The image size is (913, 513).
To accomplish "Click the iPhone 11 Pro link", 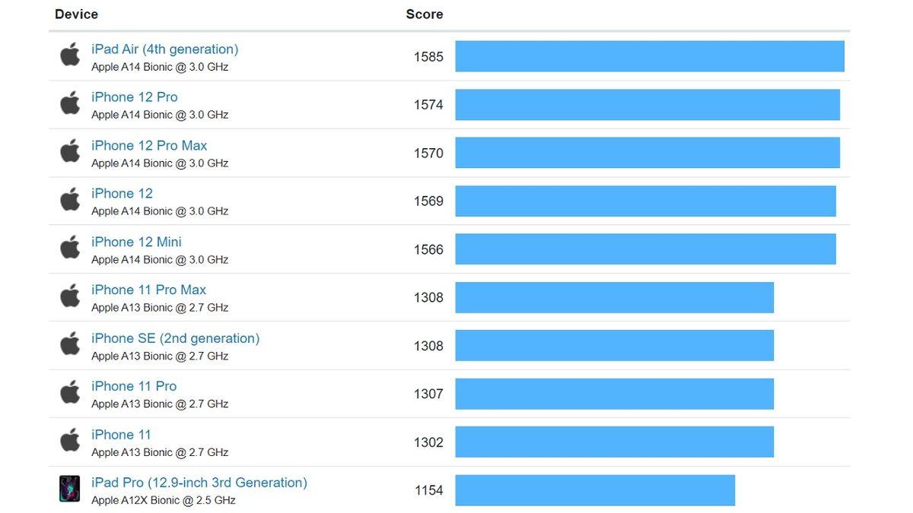I will pyautogui.click(x=134, y=385).
